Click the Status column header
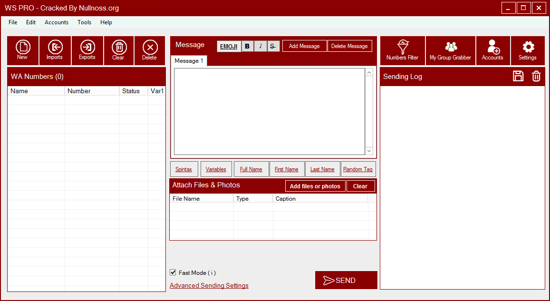This screenshot has height=301, width=550. pyautogui.click(x=134, y=91)
